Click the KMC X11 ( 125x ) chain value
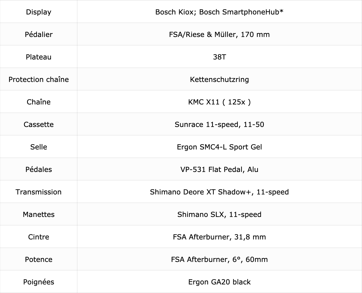 pos(219,102)
